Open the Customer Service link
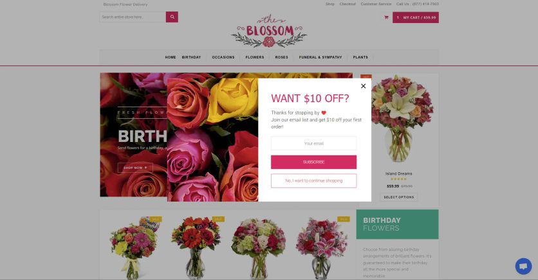 (376, 4)
